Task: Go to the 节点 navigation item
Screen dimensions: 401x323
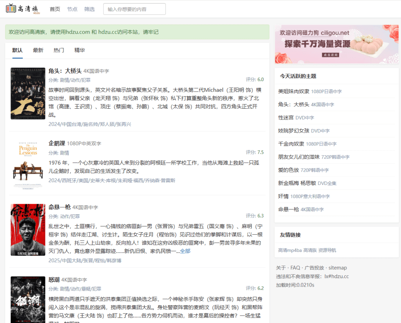Action: click(x=72, y=9)
